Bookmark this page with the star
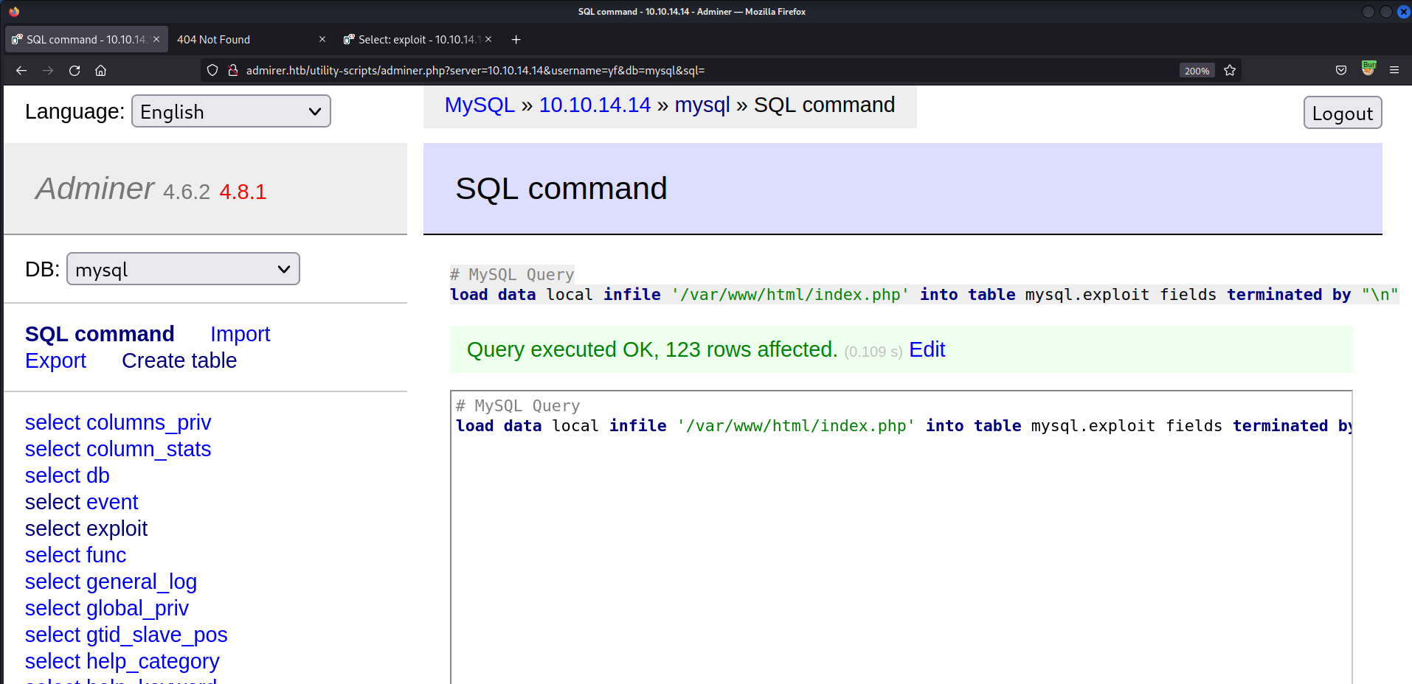The width and height of the screenshot is (1412, 684). 1230,71
